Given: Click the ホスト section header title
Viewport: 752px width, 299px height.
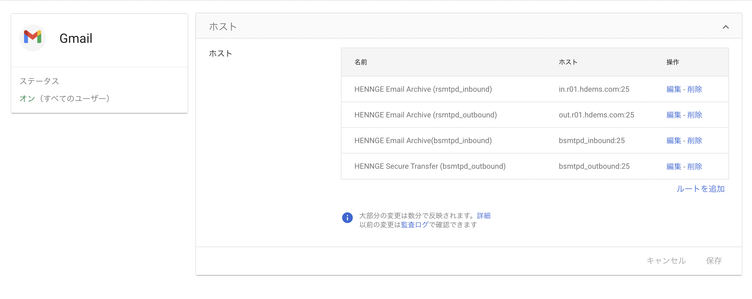Looking at the screenshot, I should point(222,26).
